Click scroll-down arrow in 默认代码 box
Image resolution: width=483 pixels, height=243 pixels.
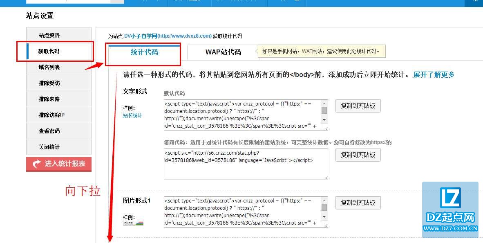[x=324, y=119]
